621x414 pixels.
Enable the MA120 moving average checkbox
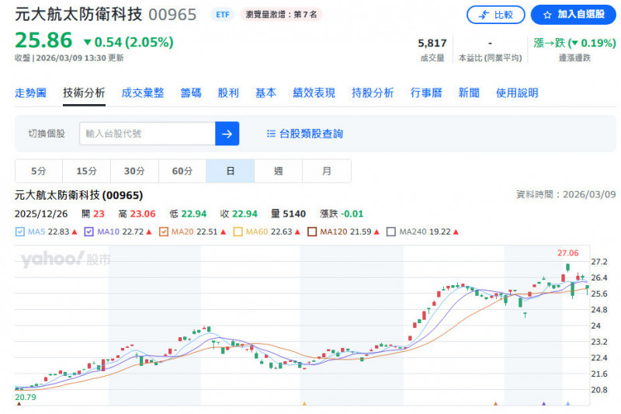[312, 231]
